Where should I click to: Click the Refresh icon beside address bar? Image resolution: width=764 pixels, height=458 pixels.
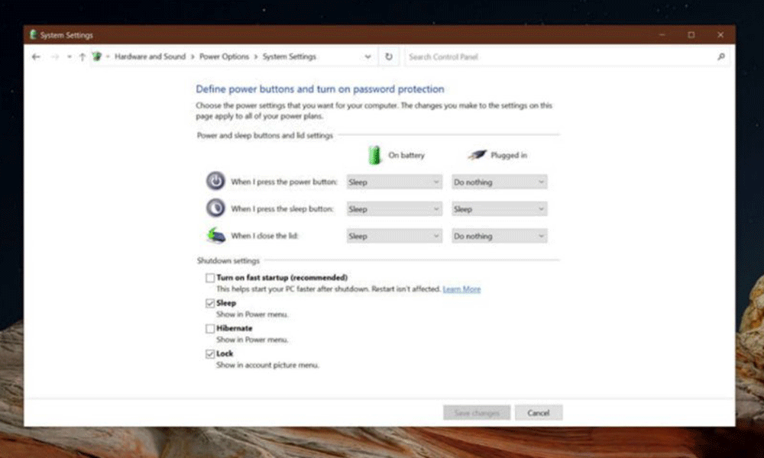389,57
